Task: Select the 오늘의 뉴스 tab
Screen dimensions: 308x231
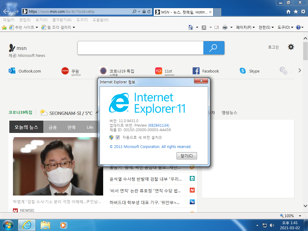Action: [26, 127]
